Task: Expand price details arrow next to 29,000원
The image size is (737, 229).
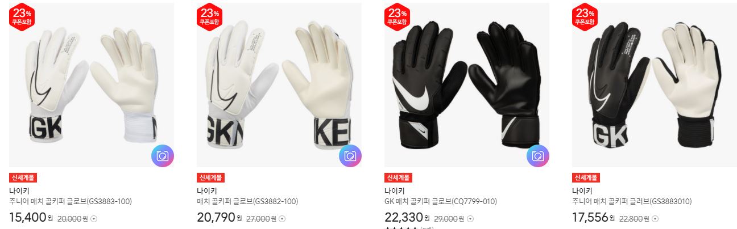Action: (x=470, y=219)
